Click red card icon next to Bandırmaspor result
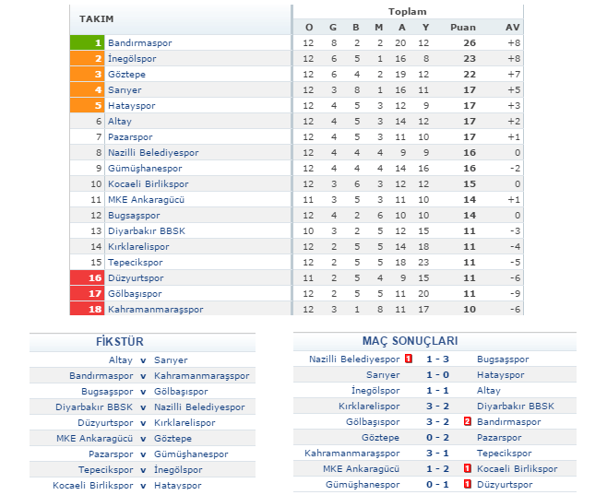Screen dimensions: 595x495 [468, 421]
